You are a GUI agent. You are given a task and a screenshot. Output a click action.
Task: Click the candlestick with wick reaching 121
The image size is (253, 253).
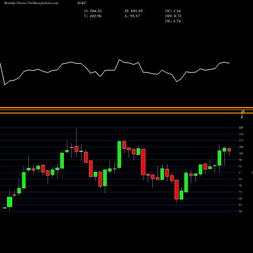point(76,149)
